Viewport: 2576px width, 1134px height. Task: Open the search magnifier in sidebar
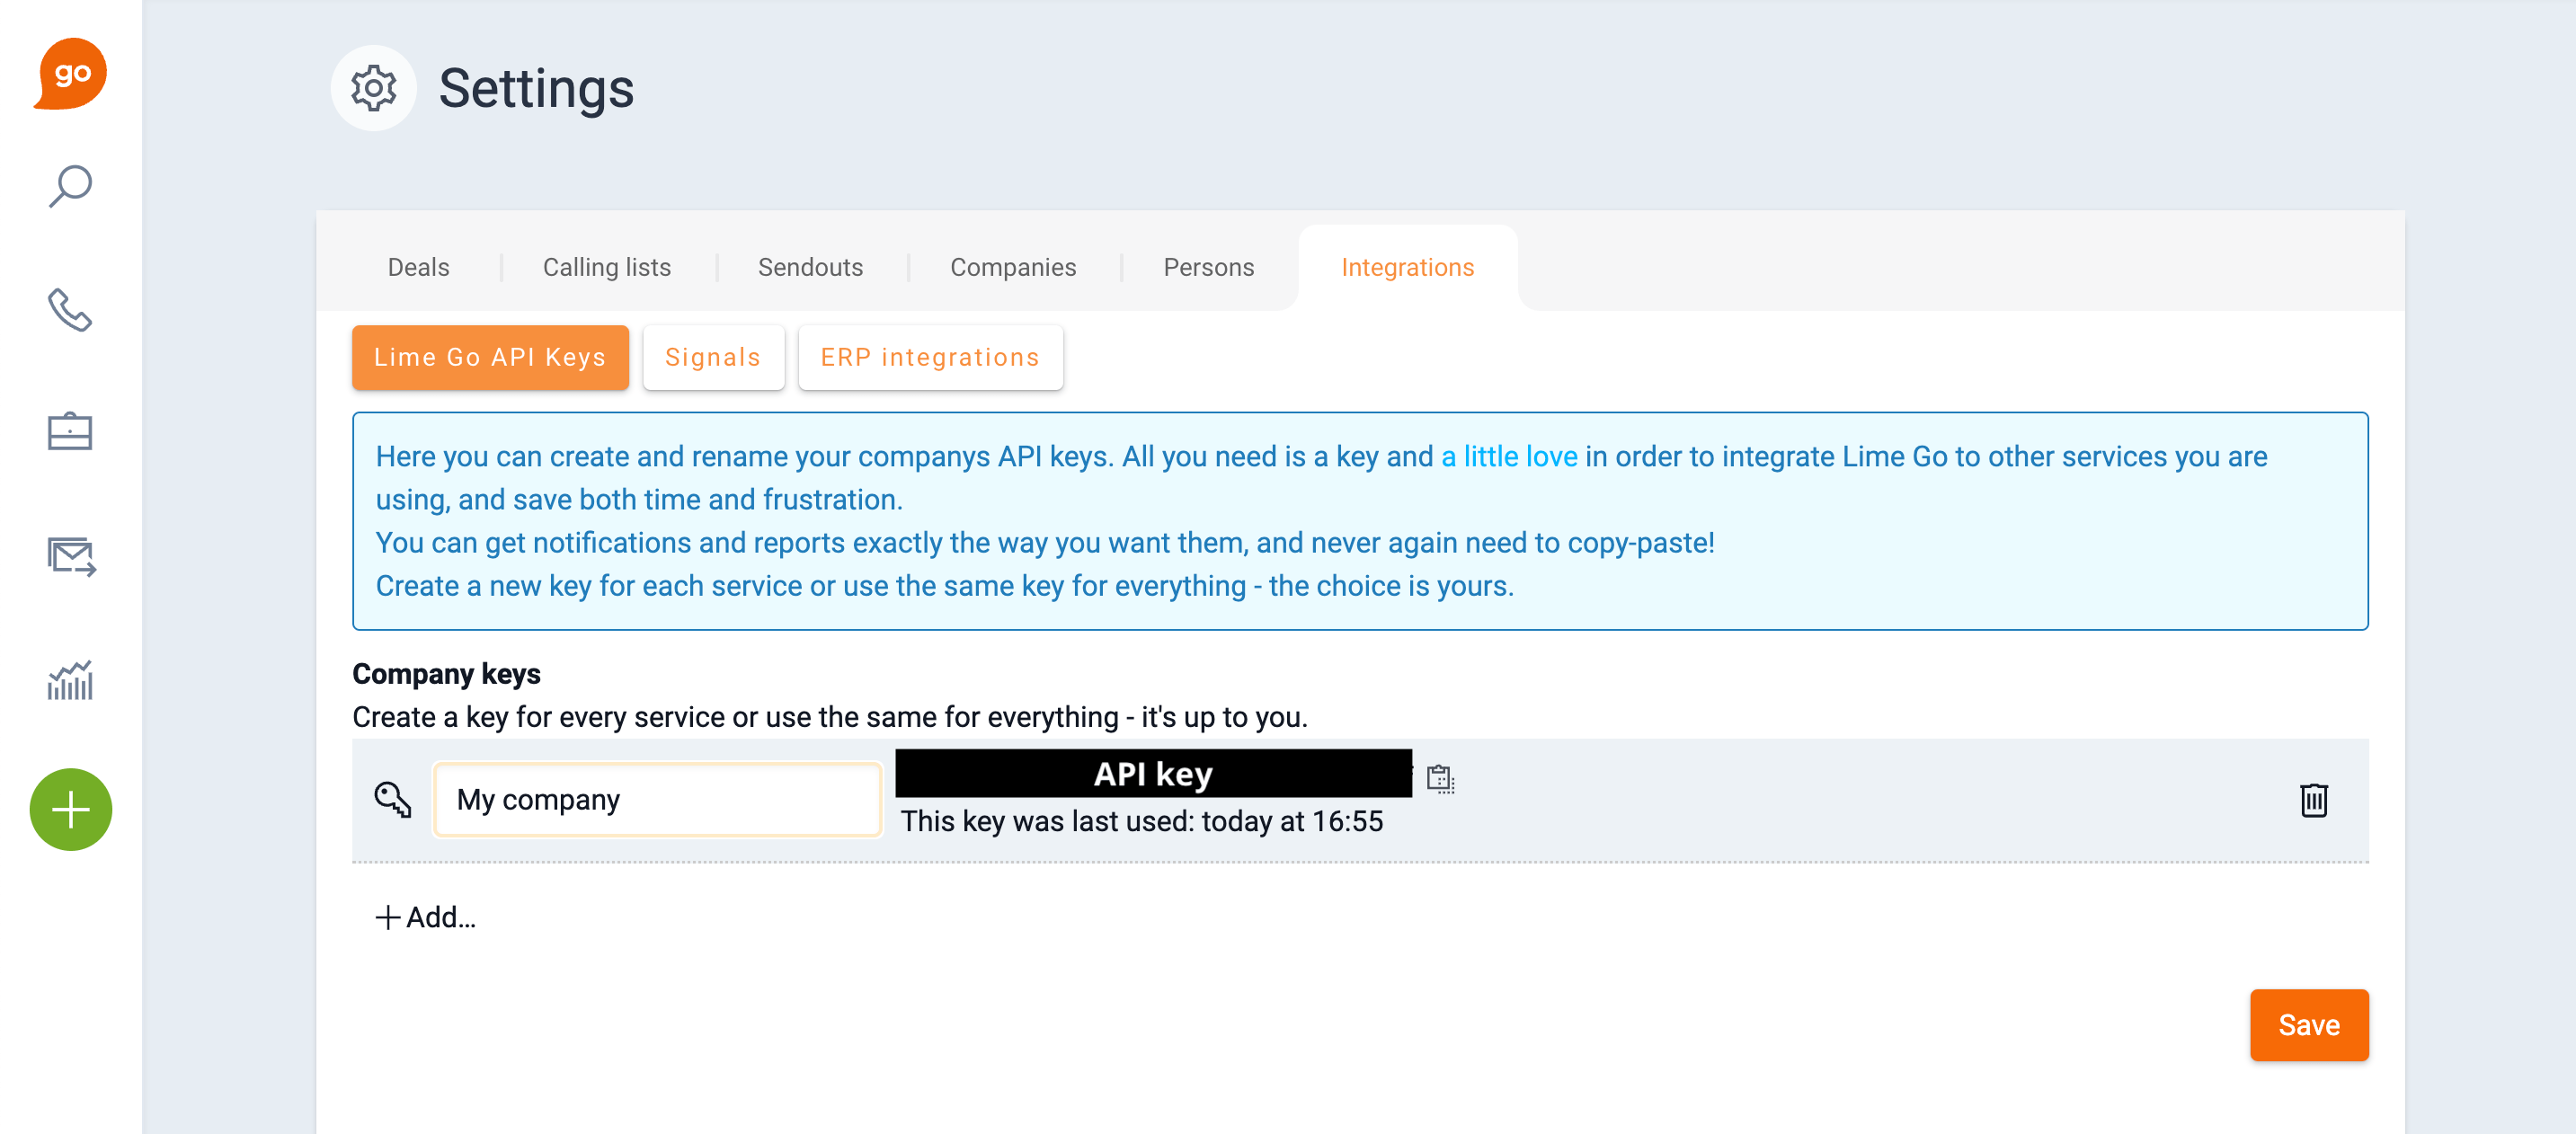tap(70, 187)
